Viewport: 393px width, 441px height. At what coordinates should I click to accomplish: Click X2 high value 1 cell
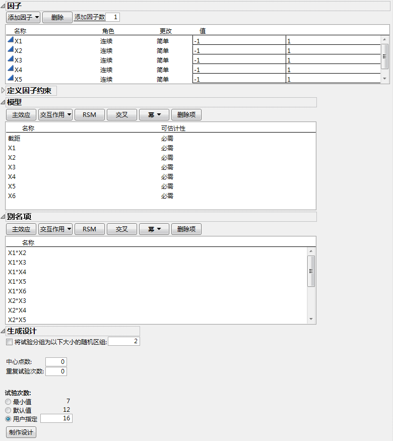(334, 50)
